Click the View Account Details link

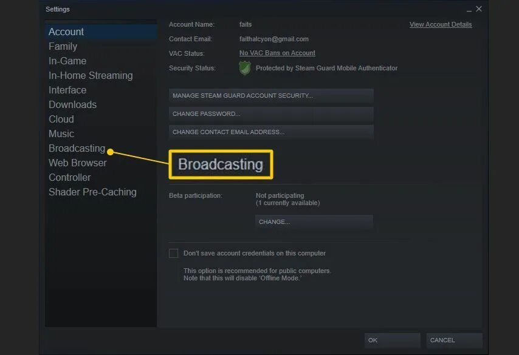[x=441, y=24]
